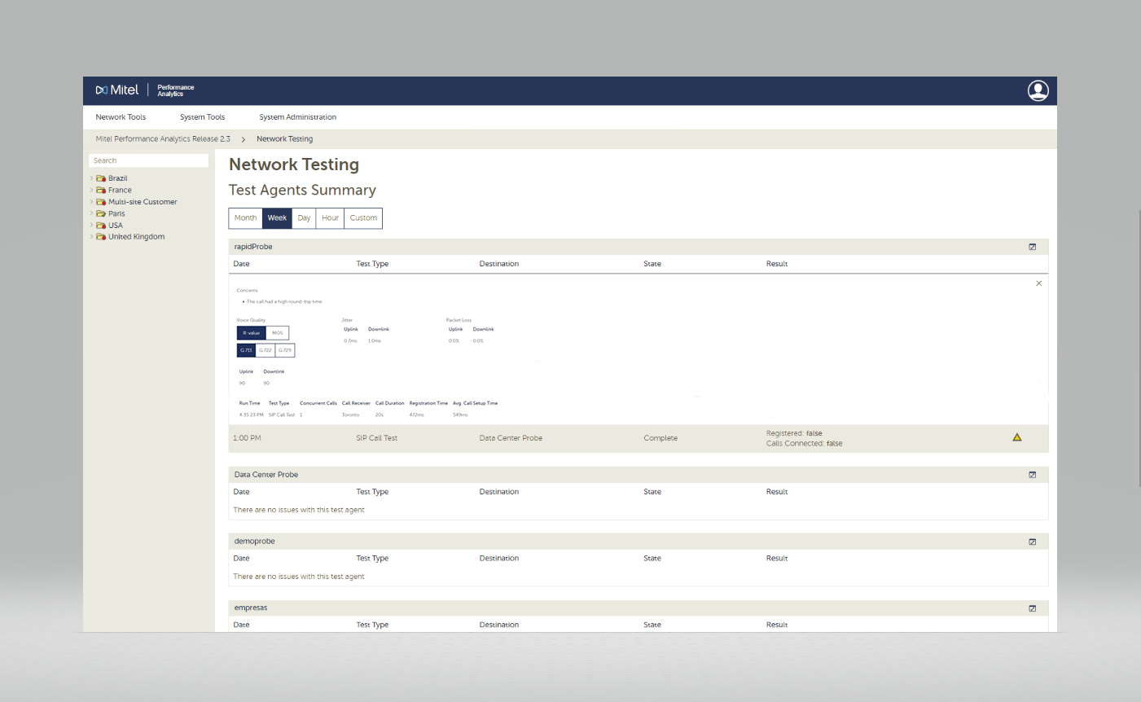1141x702 pixels.
Task: Open the user profile avatar
Action: (x=1038, y=90)
